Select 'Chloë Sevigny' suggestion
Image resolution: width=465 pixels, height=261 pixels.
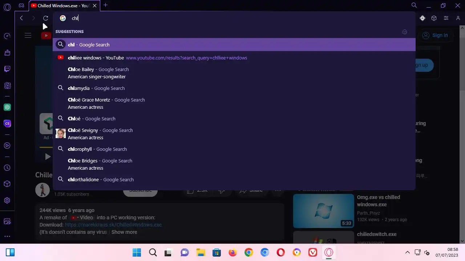(x=234, y=134)
